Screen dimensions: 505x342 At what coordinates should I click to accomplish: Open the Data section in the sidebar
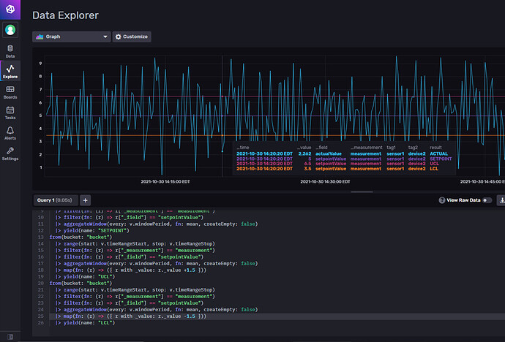(10, 51)
